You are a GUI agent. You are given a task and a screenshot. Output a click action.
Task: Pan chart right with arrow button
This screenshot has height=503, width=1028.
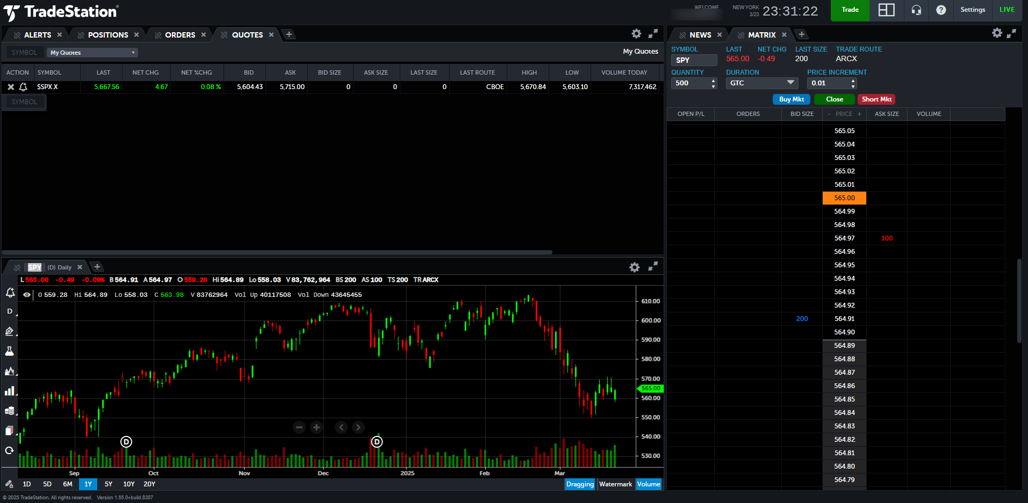358,427
